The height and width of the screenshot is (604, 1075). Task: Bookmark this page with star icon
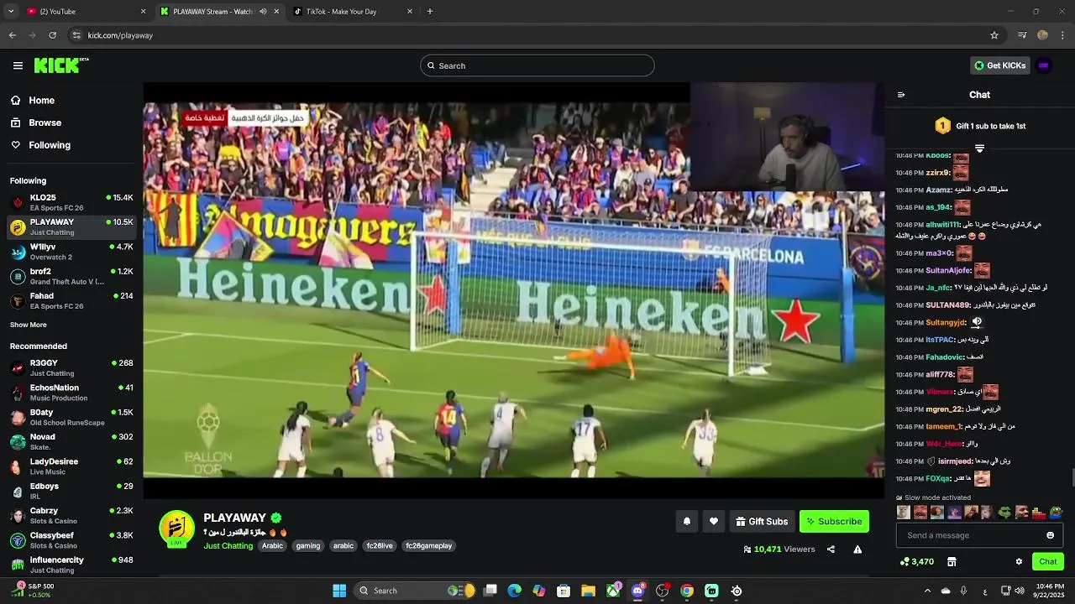point(994,35)
